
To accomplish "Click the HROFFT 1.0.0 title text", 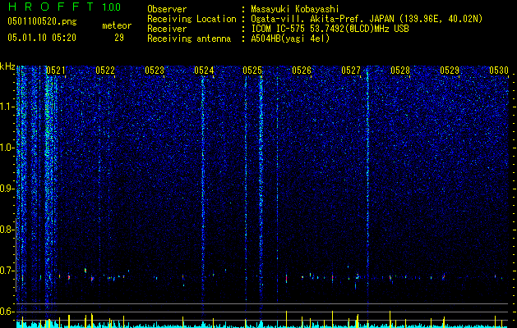I will pos(64,7).
